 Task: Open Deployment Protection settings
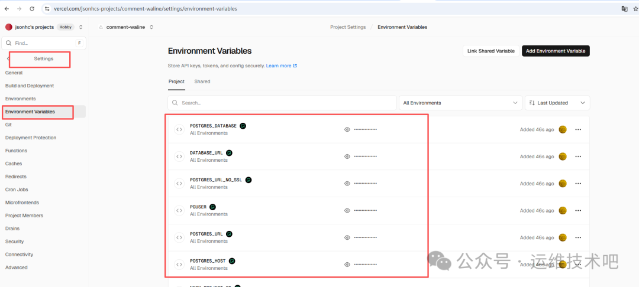(31, 138)
